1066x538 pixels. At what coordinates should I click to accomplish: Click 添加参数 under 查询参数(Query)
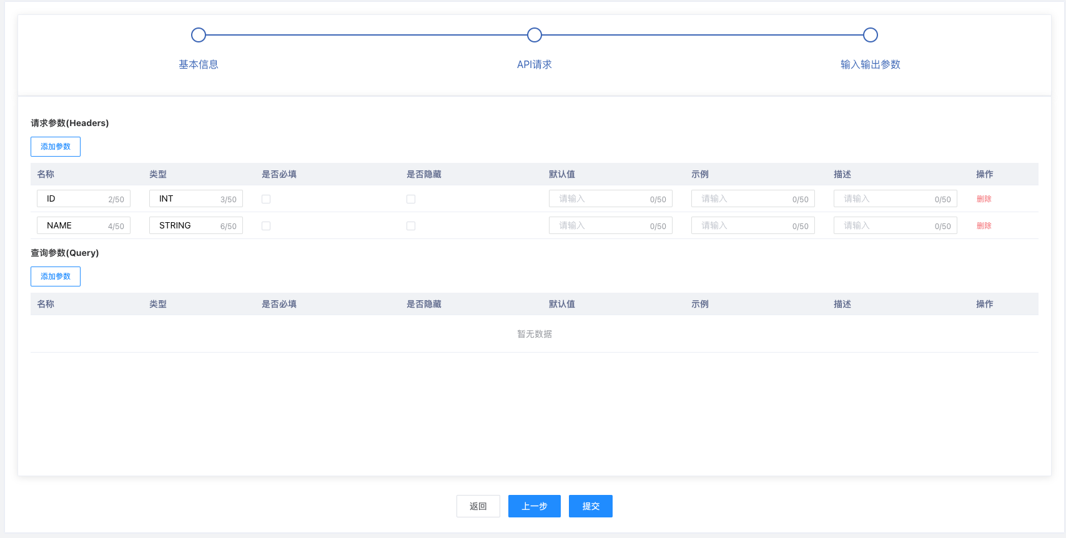(56, 276)
